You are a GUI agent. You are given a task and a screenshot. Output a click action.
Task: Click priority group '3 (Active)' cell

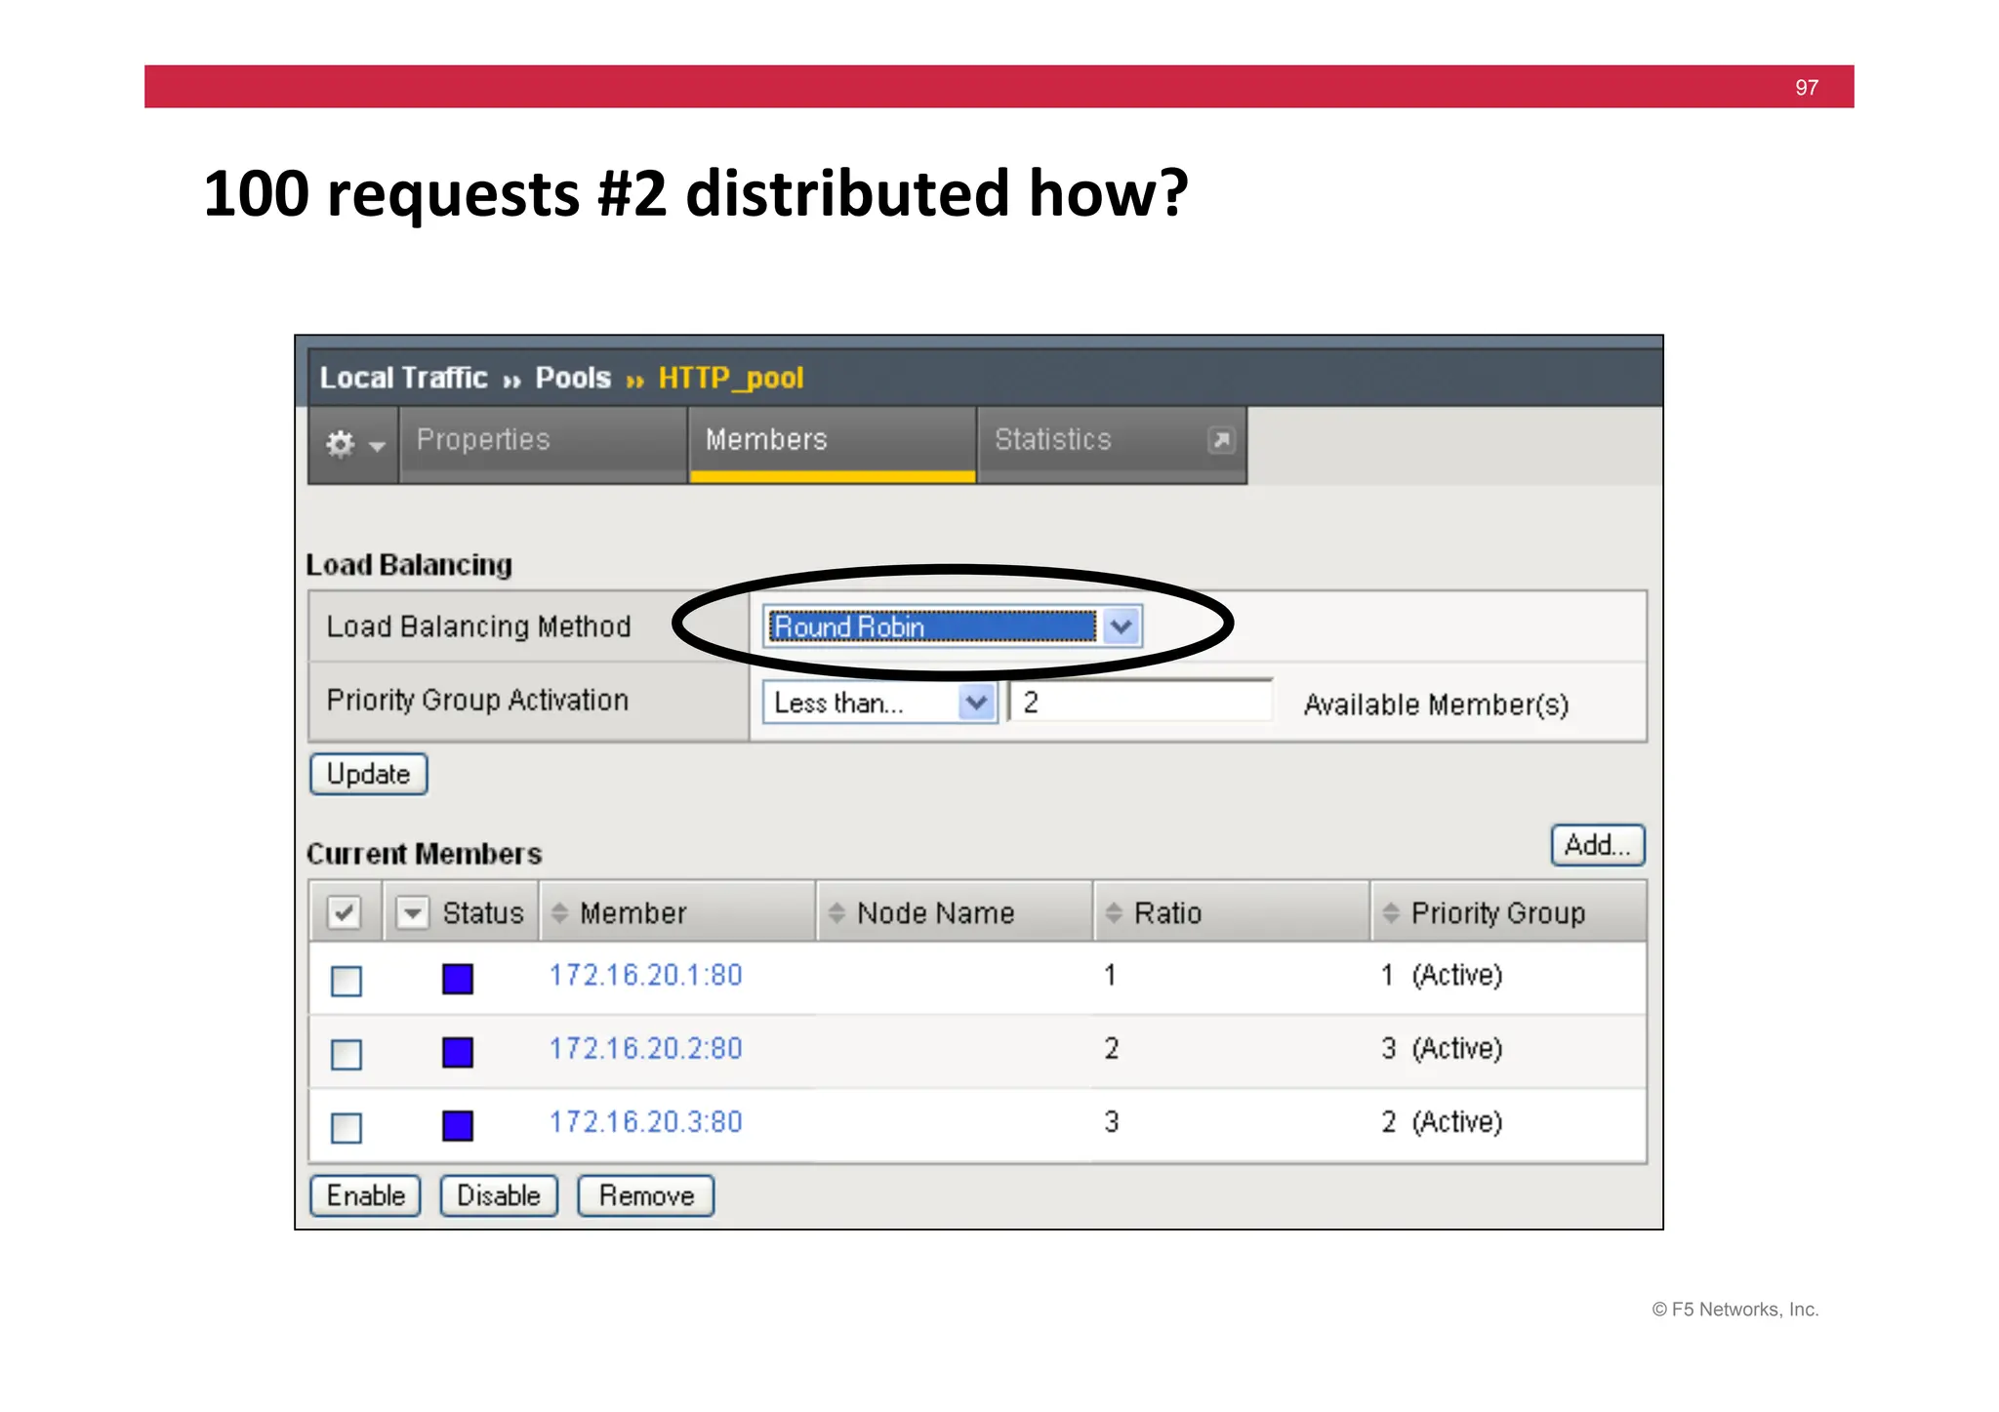(x=1442, y=1048)
